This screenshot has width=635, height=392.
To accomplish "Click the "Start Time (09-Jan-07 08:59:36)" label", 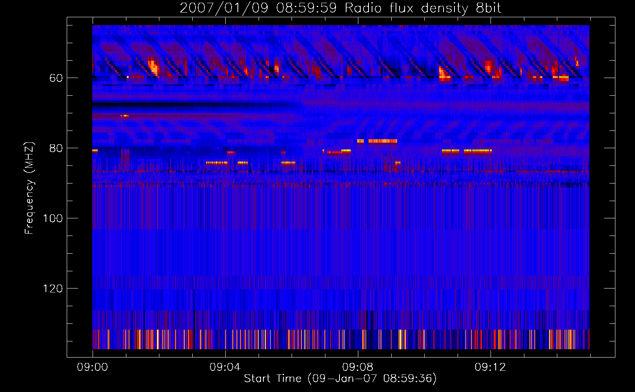I will (x=340, y=378).
